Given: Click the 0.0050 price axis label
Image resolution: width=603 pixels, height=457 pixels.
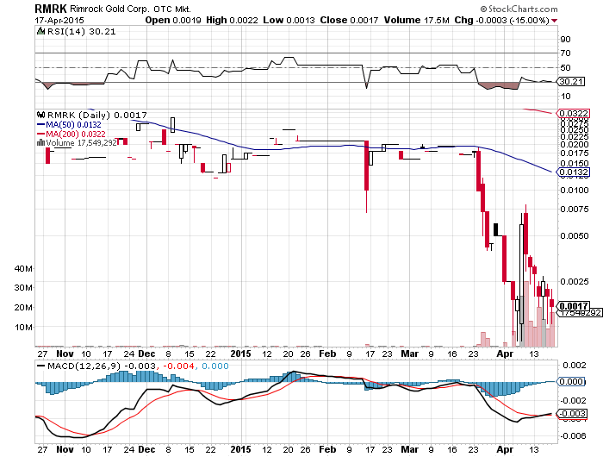Looking at the screenshot, I should (x=575, y=236).
